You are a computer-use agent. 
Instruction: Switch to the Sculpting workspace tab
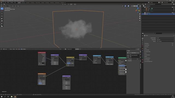[x=28, y=2]
